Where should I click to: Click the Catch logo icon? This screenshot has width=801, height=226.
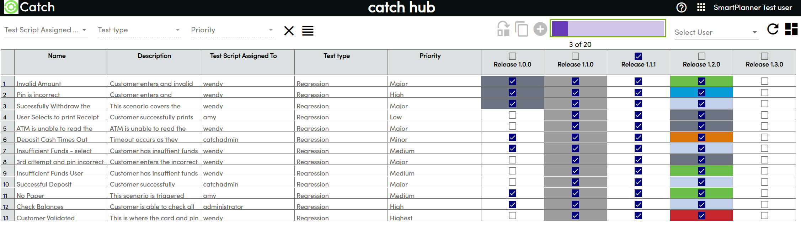(11, 7)
